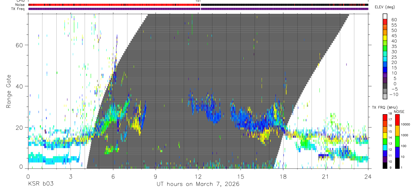Click the '18' tick label on the UT hours axis
Screen dimensions: 414x191
pyautogui.click(x=283, y=176)
